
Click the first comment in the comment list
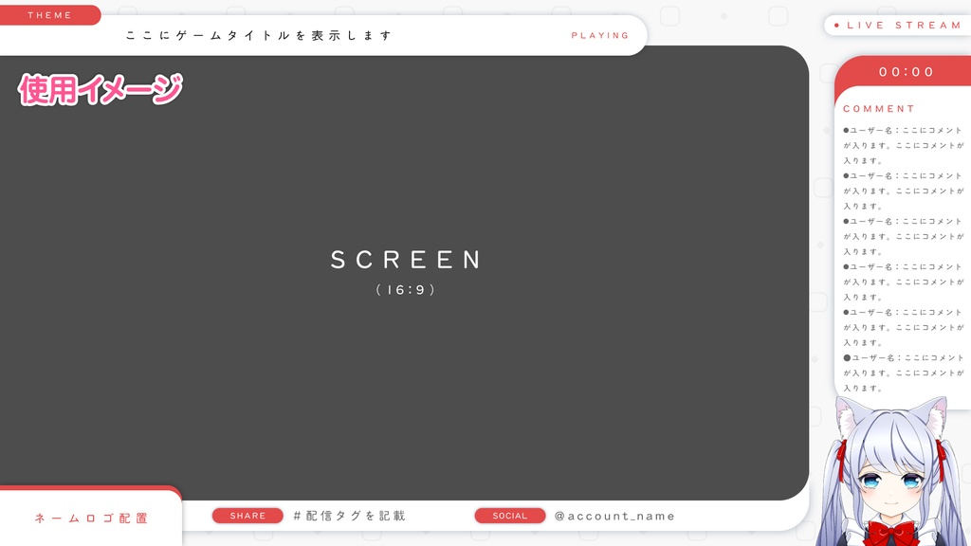point(904,145)
